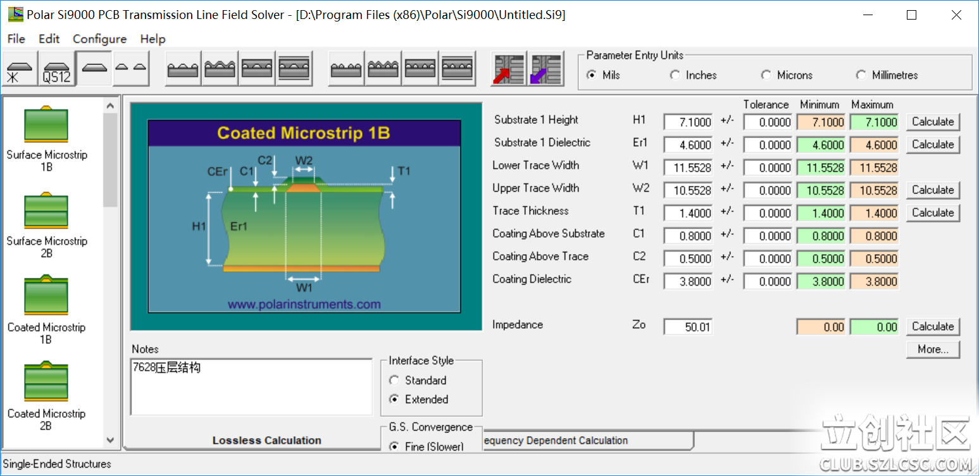Click the Single-Ended Structures status bar text

[x=57, y=464]
